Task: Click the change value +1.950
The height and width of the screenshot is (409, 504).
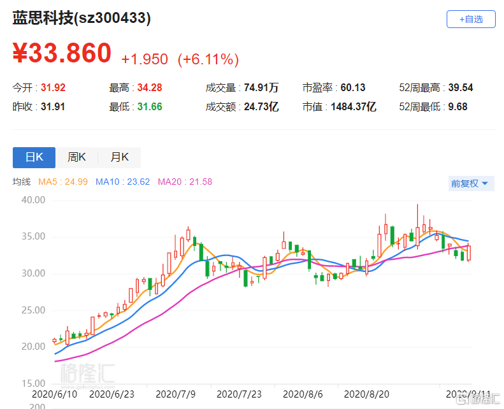Action: pyautogui.click(x=145, y=59)
